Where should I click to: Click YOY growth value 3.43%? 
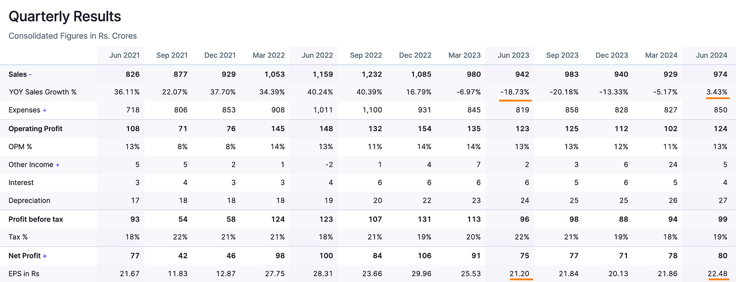(717, 92)
